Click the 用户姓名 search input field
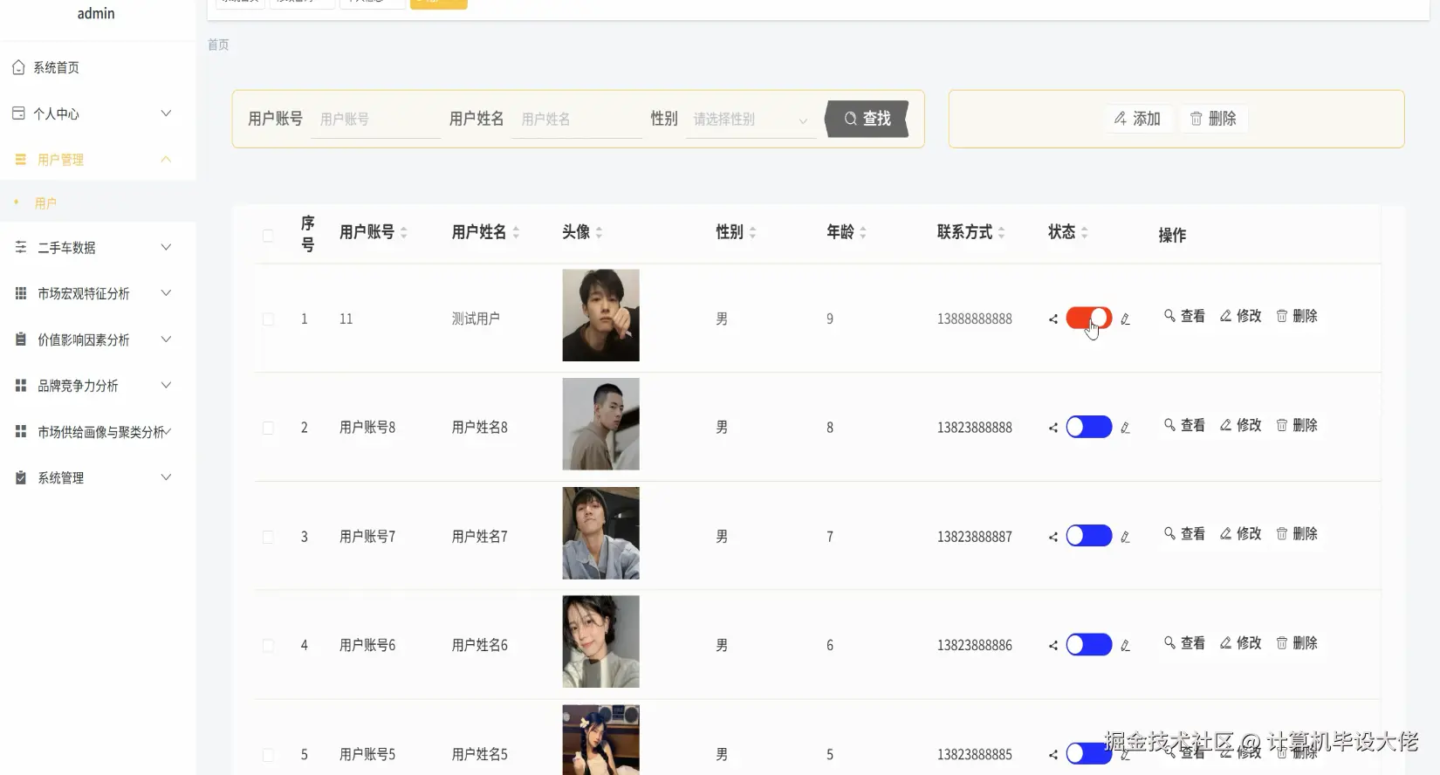This screenshot has width=1440, height=775. point(576,120)
